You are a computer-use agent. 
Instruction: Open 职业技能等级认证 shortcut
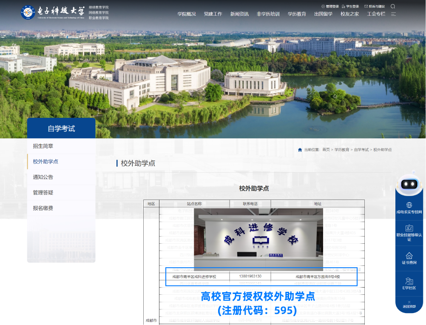click(x=409, y=233)
